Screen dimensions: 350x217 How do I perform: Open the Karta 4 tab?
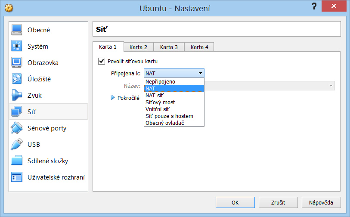coord(199,47)
